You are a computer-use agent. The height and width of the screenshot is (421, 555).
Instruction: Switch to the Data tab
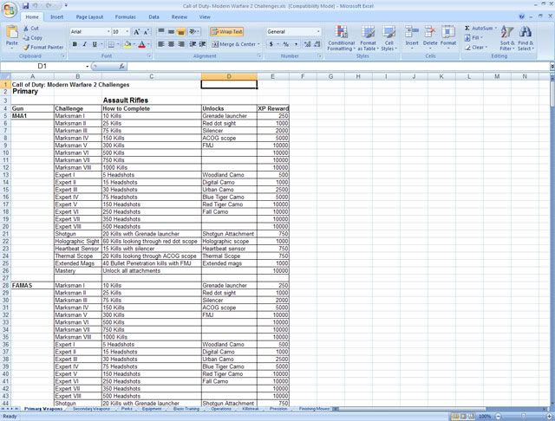(x=153, y=17)
